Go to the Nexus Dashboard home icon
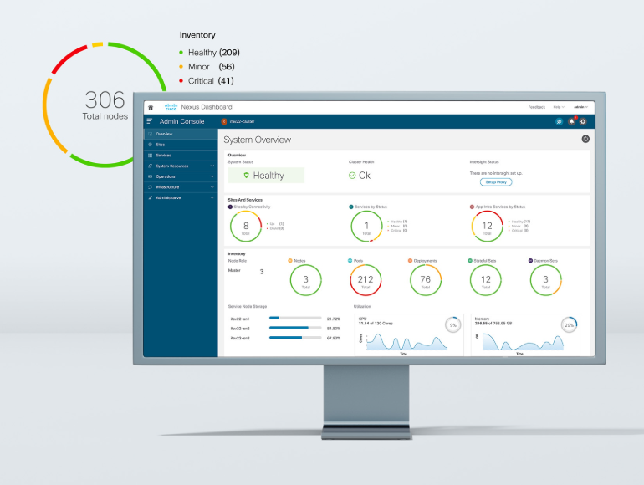Image resolution: width=644 pixels, height=485 pixels. (x=151, y=107)
